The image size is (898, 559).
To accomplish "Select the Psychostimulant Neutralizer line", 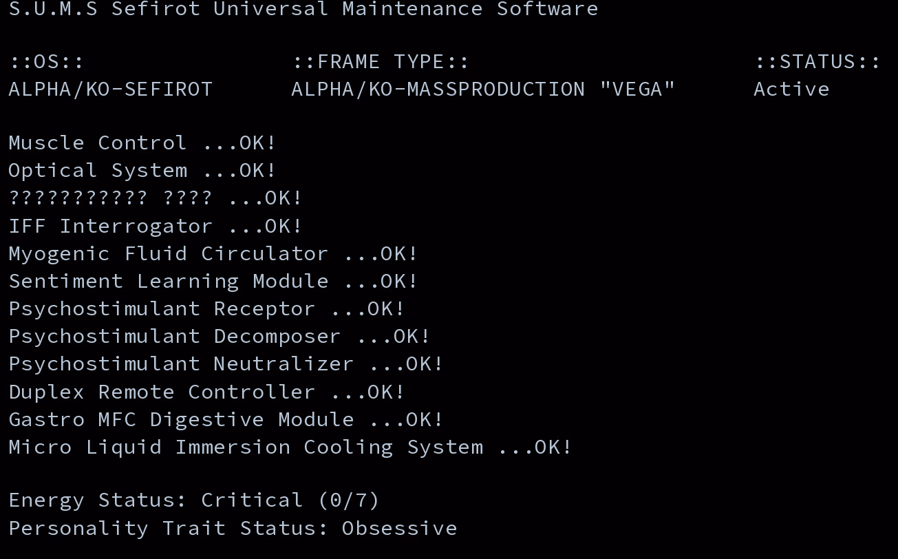I will click(226, 363).
